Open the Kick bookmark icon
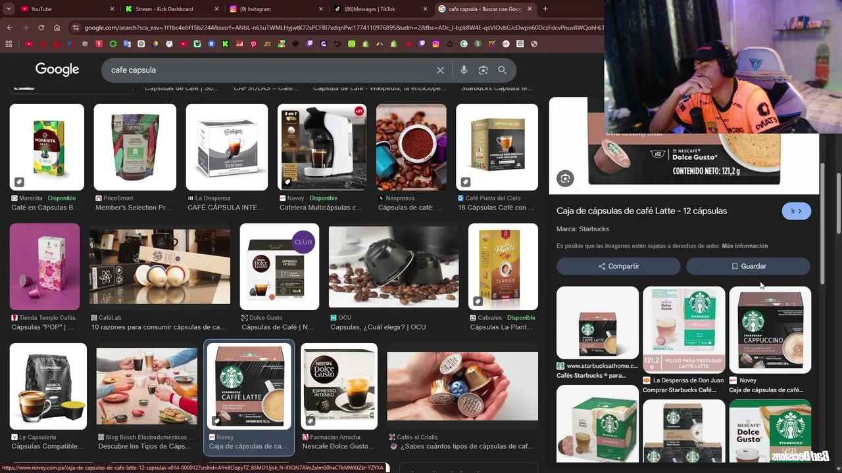842x473 pixels. tap(225, 44)
